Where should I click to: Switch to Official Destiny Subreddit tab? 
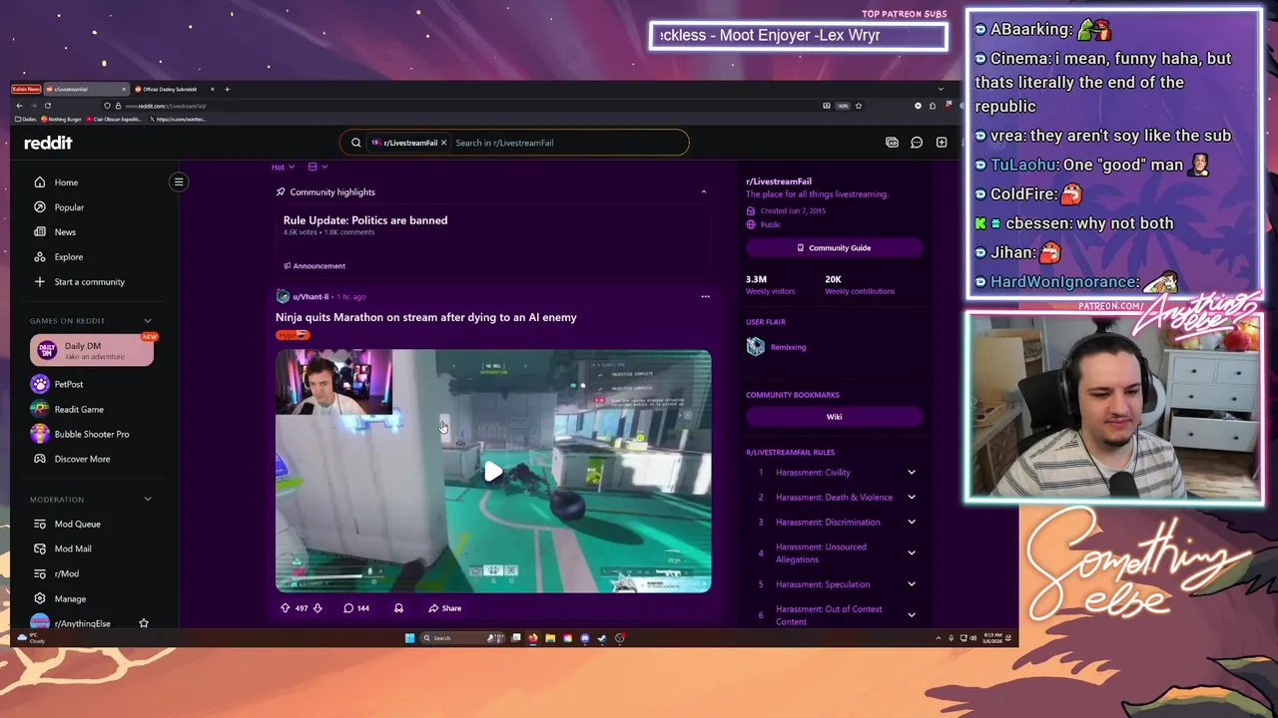pyautogui.click(x=175, y=90)
